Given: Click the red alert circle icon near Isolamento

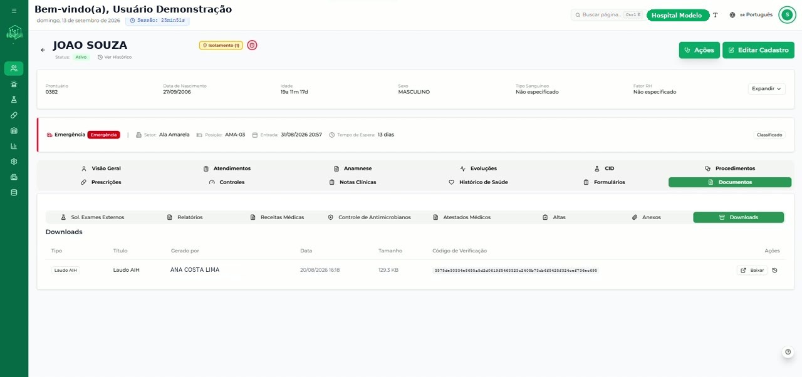Looking at the screenshot, I should tap(252, 45).
